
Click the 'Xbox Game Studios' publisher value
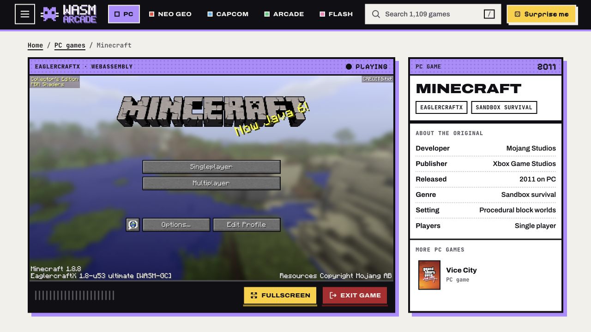(x=524, y=164)
